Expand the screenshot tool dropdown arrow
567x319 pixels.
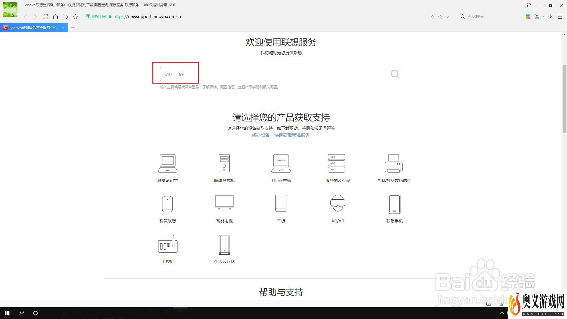(x=543, y=17)
